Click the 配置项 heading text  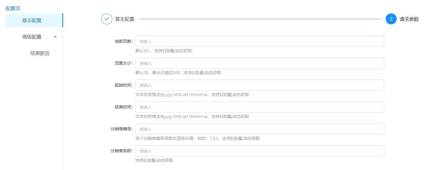point(13,8)
